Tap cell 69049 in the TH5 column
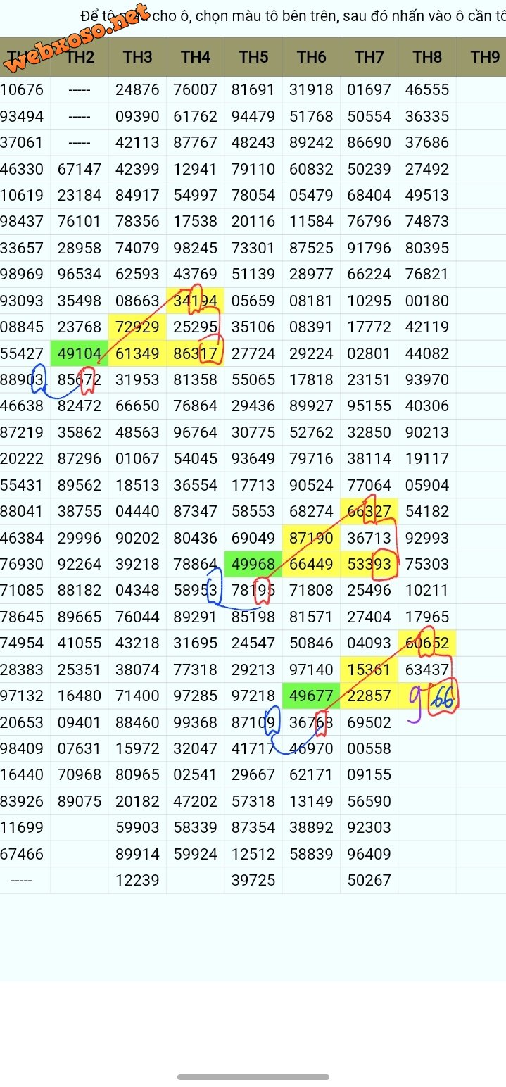Screen dimensions: 506x1087 click(253, 538)
